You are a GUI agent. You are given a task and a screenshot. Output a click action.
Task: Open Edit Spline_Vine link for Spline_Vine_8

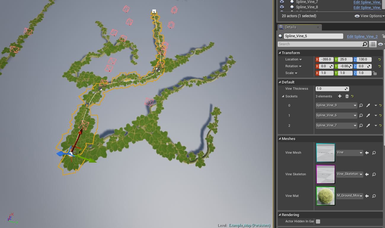click(x=367, y=7)
